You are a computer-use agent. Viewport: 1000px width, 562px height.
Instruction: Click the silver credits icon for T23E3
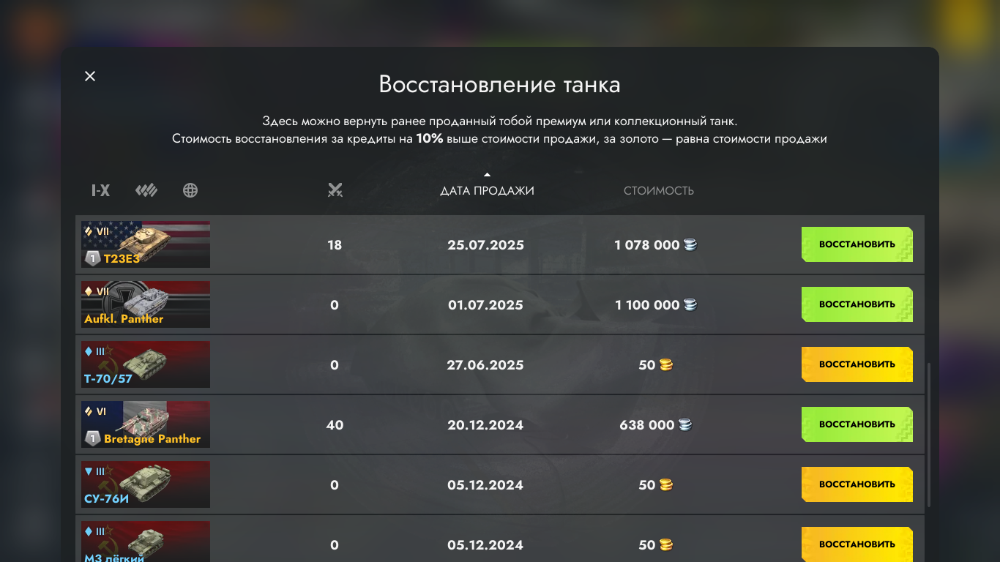pos(690,245)
